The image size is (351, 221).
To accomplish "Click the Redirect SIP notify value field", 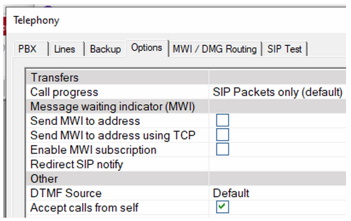I will 277,164.
